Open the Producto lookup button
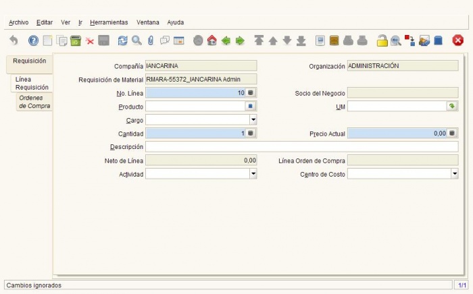This screenshot has width=473, height=294. (x=251, y=107)
